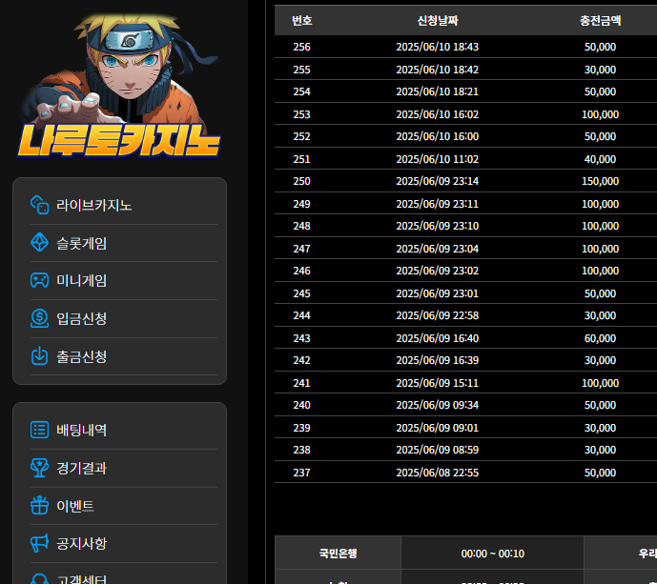Go to 출금신청 withdrawal request
Screen dimensions: 657x584
[82, 356]
